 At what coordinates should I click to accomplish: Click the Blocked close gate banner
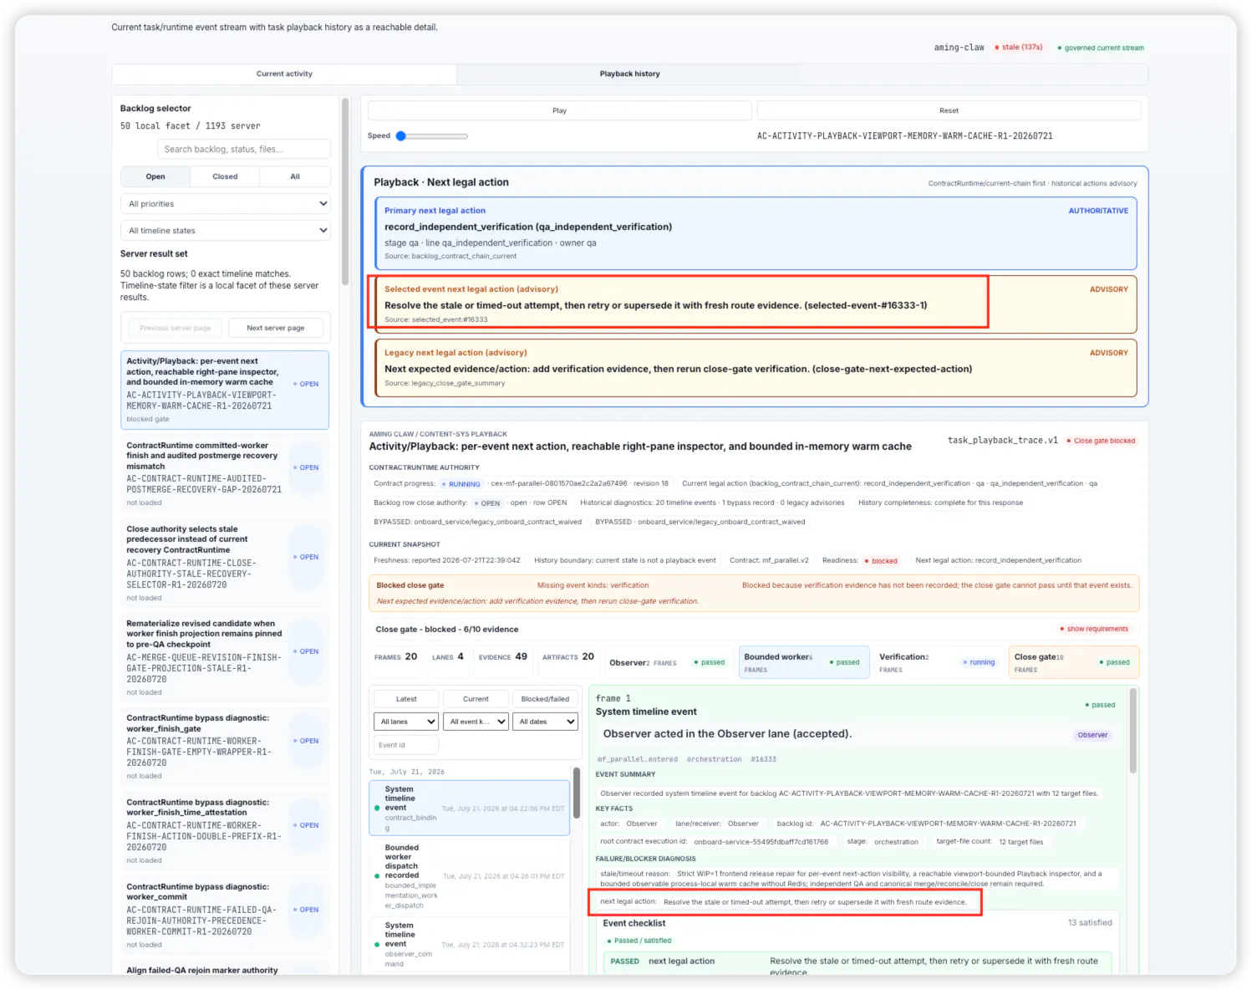(x=753, y=593)
